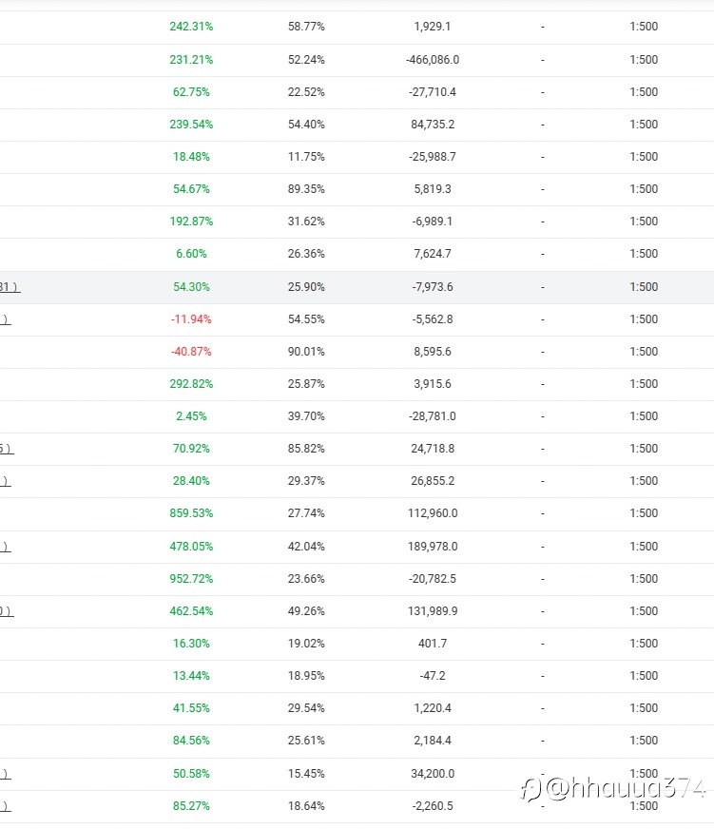Screen dimensions: 714x829
Task: Click the -466,086.0 pips value
Action: coord(433,60)
